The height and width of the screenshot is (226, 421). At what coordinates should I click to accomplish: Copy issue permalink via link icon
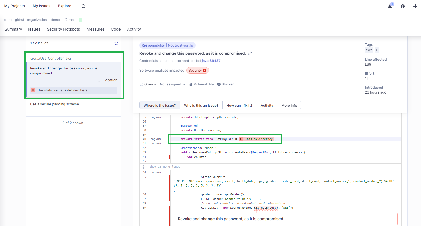(250, 53)
